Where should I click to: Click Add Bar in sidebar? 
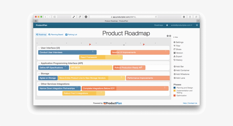tap(179, 67)
